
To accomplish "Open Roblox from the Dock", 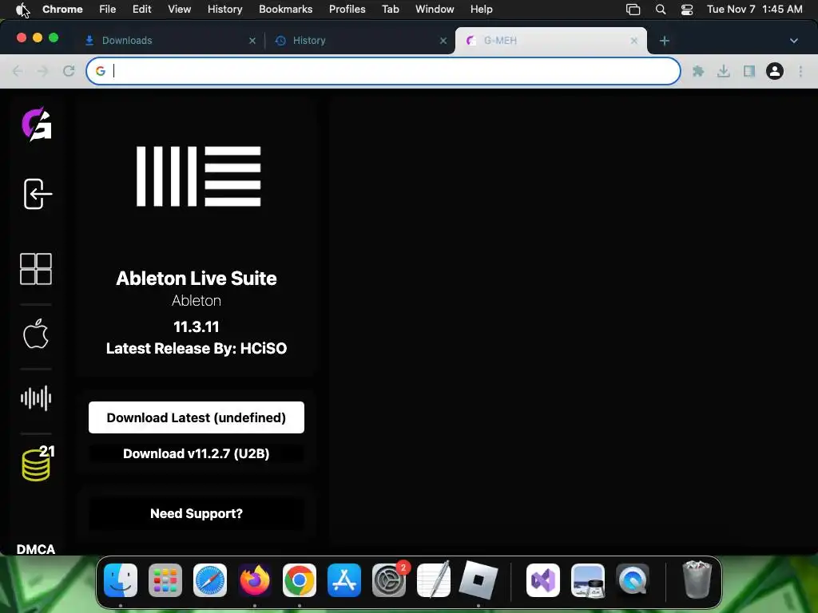I will pyautogui.click(x=478, y=580).
